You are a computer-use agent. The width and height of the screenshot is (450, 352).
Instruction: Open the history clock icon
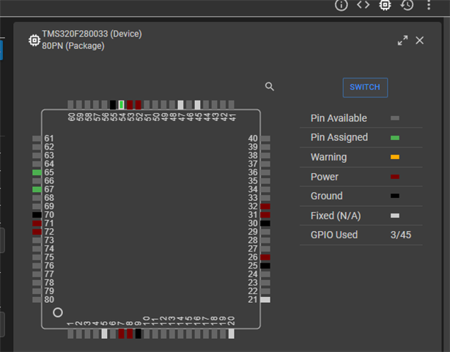407,5
